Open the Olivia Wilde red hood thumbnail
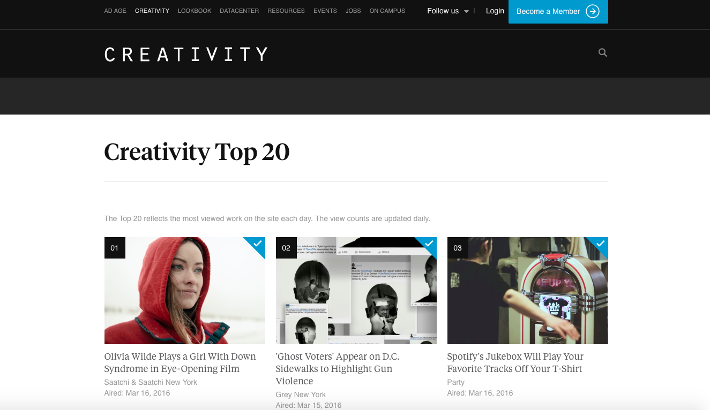Image resolution: width=710 pixels, height=410 pixels. [x=185, y=291]
